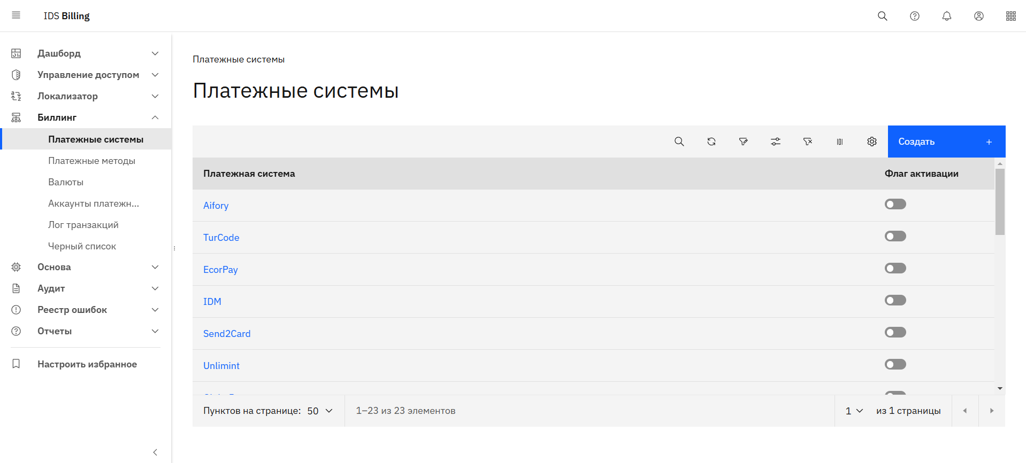This screenshot has height=463, width=1026.
Task: Go to Лог транзакций menu item
Action: pyautogui.click(x=83, y=225)
